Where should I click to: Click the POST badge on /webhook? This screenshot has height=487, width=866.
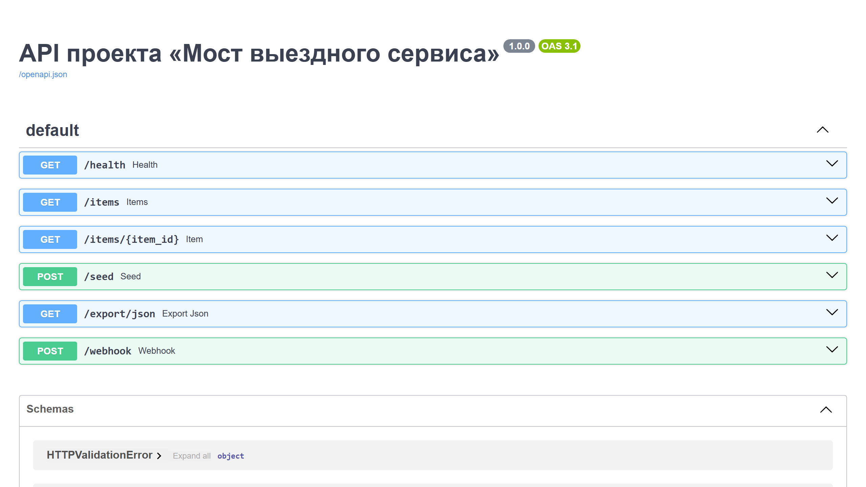coord(50,351)
